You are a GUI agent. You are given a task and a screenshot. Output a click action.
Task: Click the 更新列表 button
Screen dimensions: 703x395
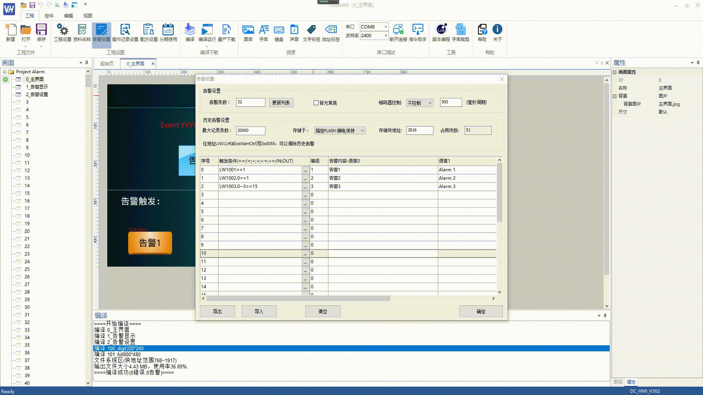(x=281, y=103)
